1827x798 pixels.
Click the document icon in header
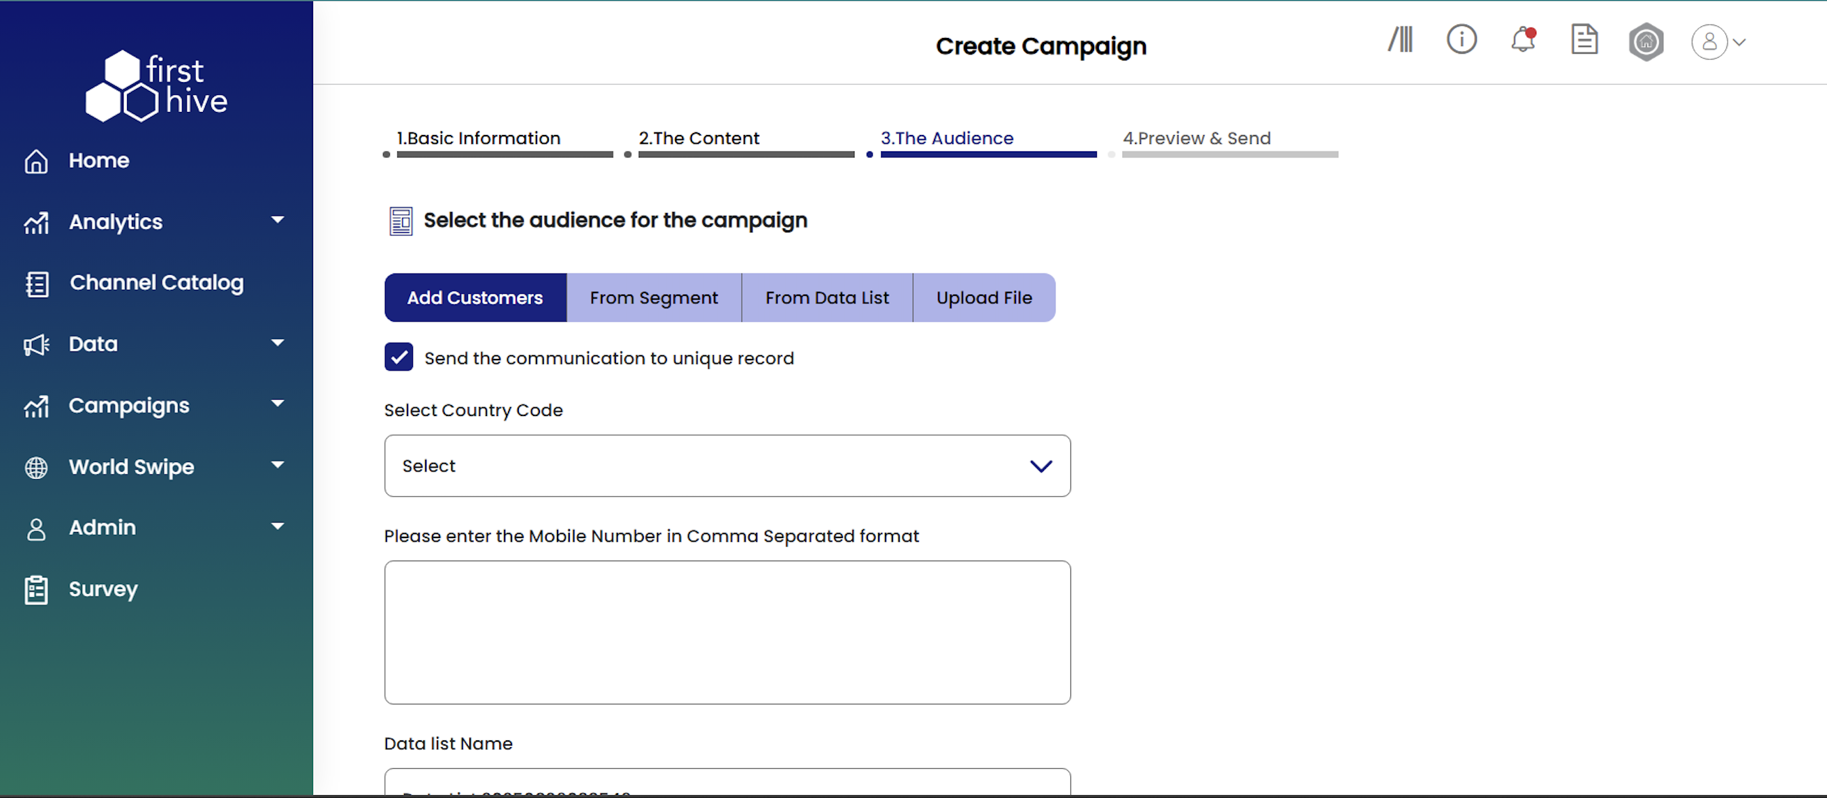(1585, 39)
